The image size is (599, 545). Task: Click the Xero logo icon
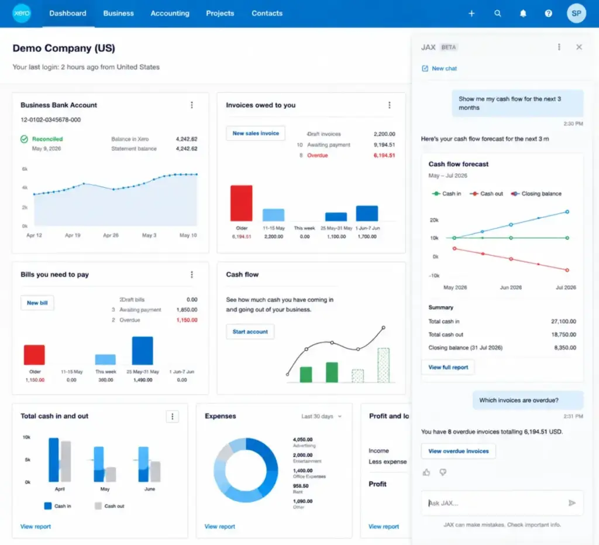22,13
